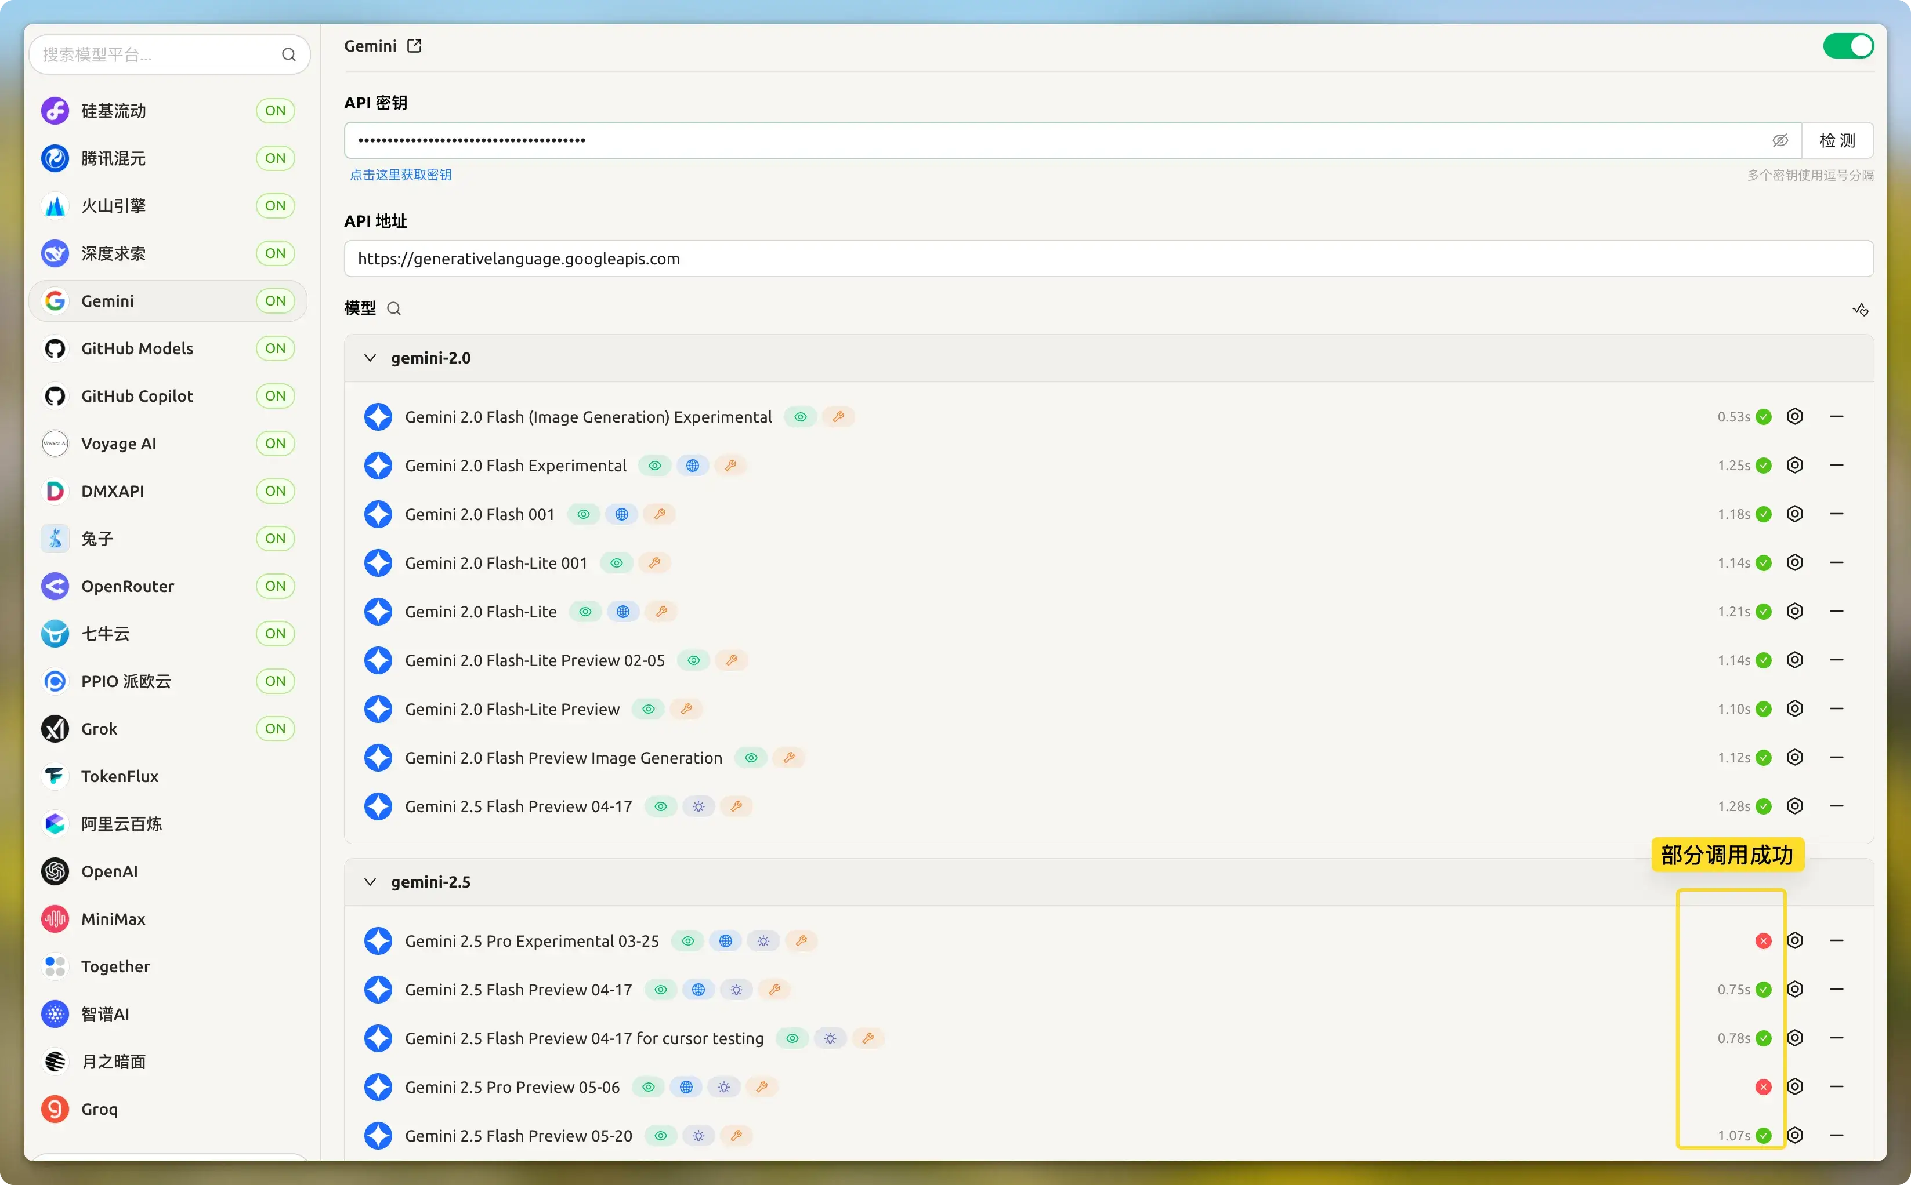Screen dimensions: 1911x1185
Task: Collapse the gemini-2.0 model group
Action: pyautogui.click(x=370, y=357)
